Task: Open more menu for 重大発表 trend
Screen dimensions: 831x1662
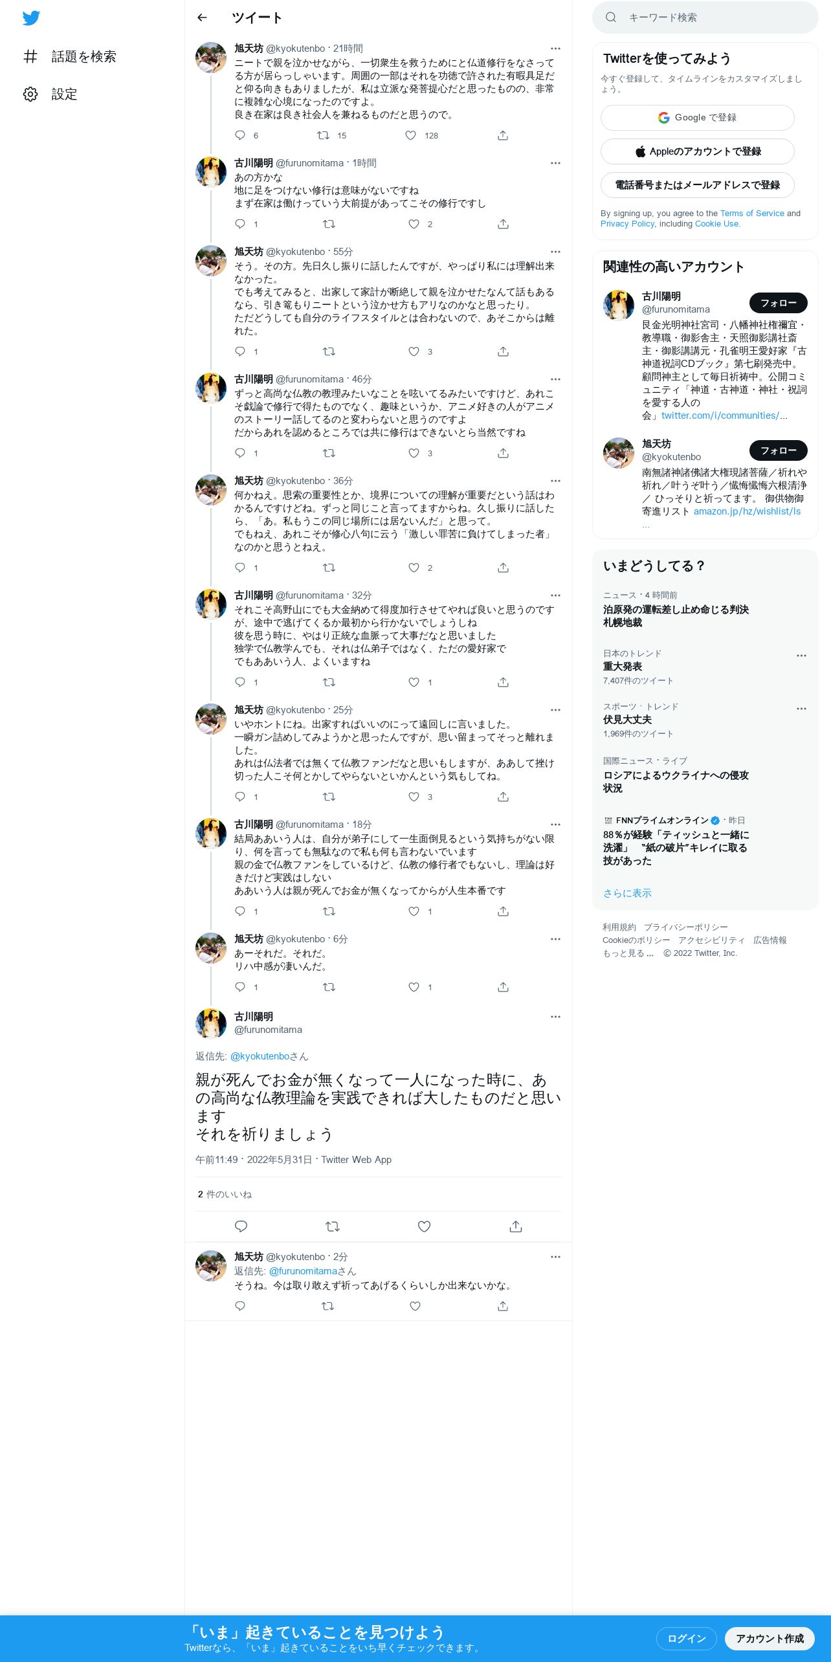Action: point(801,656)
